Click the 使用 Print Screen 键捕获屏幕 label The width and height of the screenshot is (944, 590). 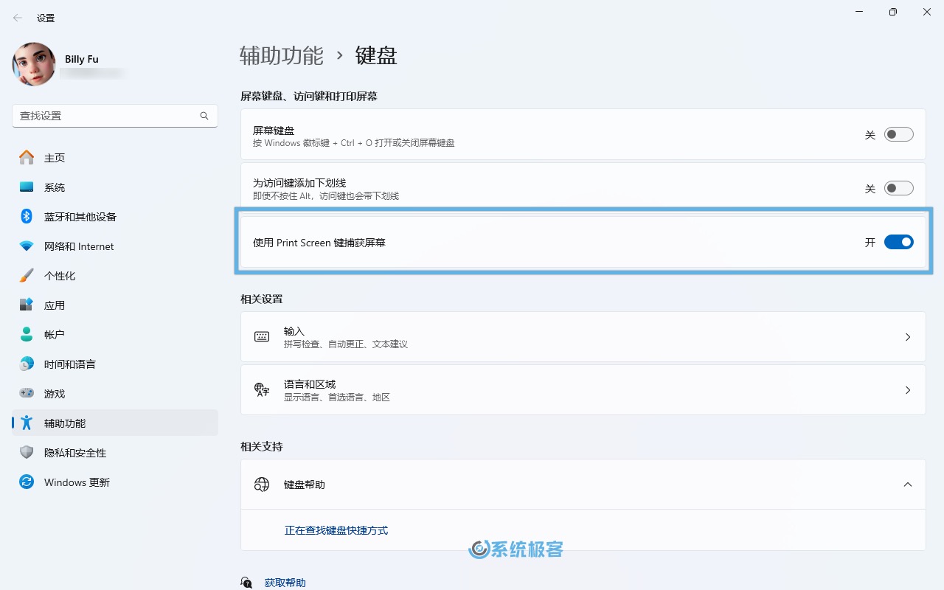[319, 242]
